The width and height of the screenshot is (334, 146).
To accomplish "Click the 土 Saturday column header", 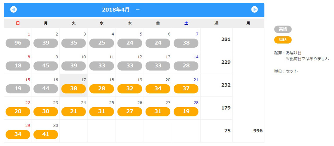I will [186, 24].
